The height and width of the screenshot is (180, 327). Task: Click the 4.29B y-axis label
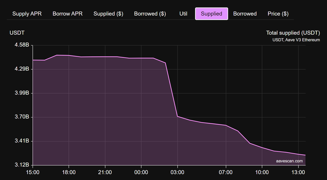(x=22, y=69)
